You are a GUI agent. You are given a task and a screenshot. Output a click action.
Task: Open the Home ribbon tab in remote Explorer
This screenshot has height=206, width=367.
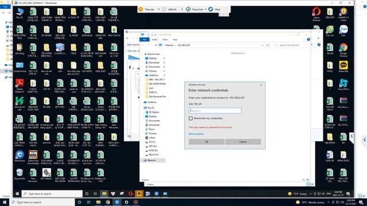pyautogui.click(x=154, y=39)
